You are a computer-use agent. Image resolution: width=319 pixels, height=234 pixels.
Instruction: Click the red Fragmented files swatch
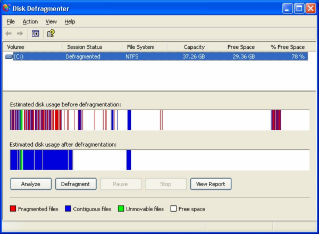[x=13, y=208]
